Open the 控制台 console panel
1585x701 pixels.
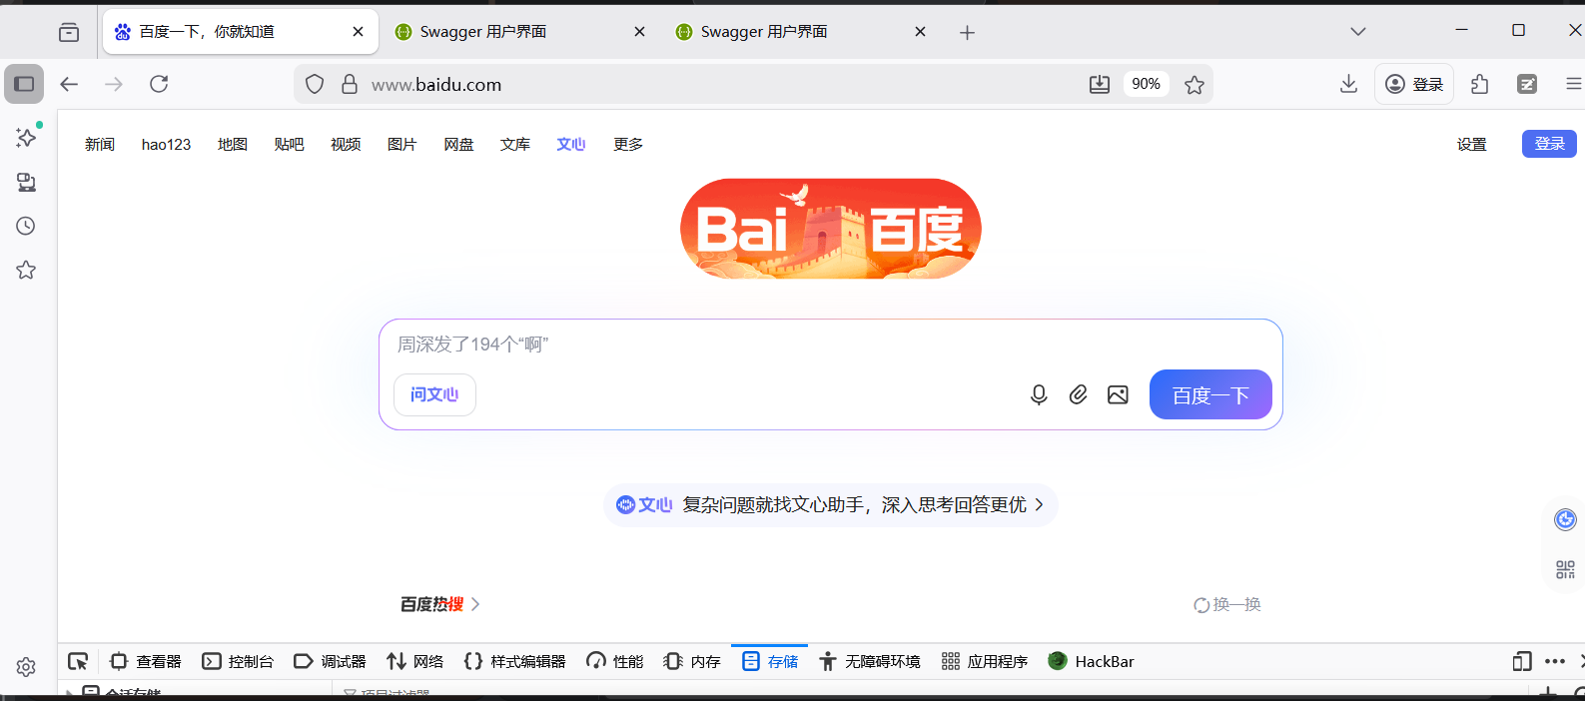tap(238, 661)
